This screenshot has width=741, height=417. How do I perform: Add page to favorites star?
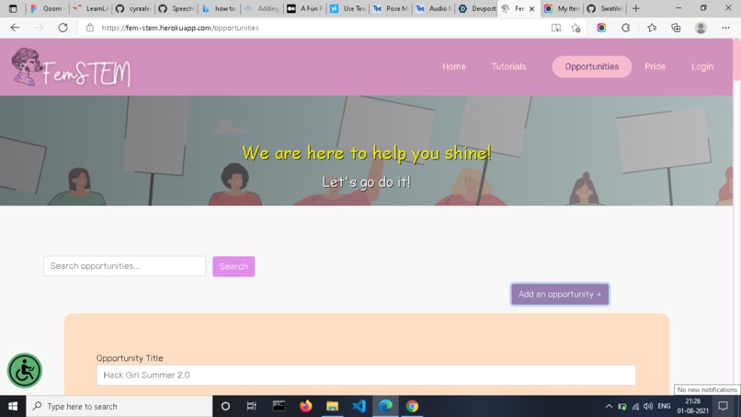(576, 28)
